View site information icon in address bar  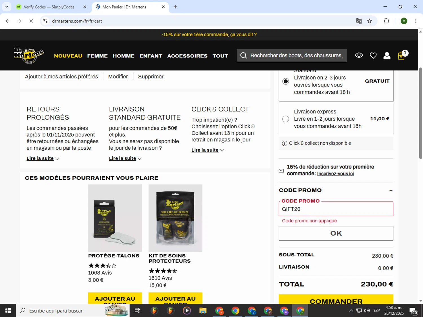pyautogui.click(x=45, y=21)
